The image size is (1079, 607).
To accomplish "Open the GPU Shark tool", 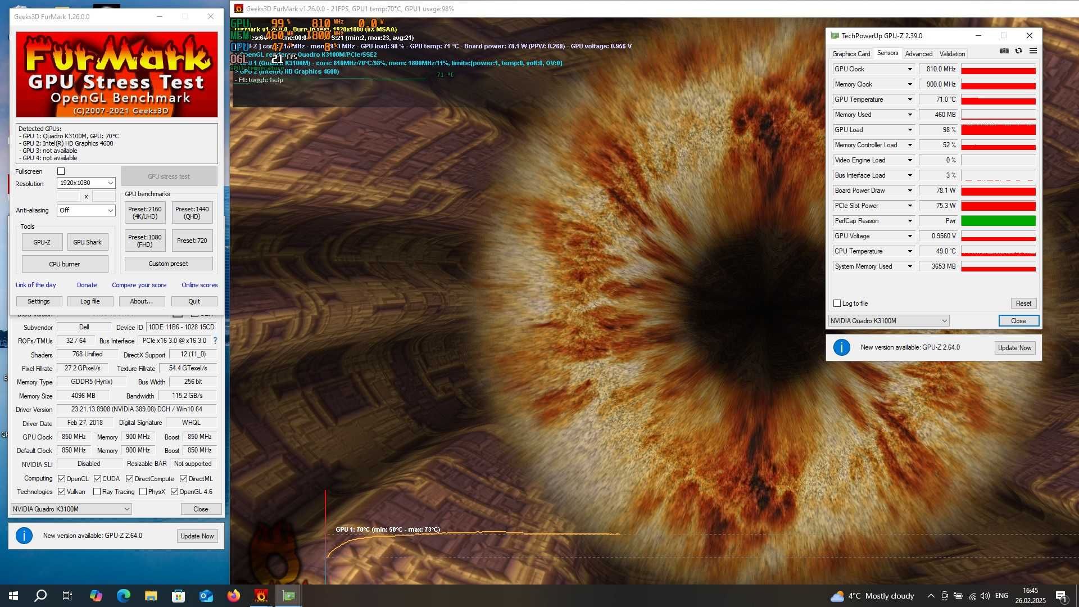I will point(88,242).
